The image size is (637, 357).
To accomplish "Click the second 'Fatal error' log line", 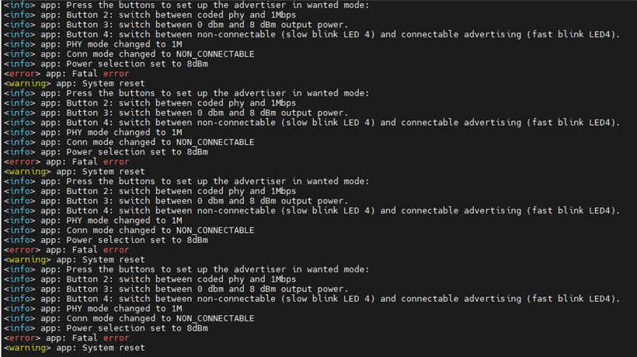I will 67,162.
